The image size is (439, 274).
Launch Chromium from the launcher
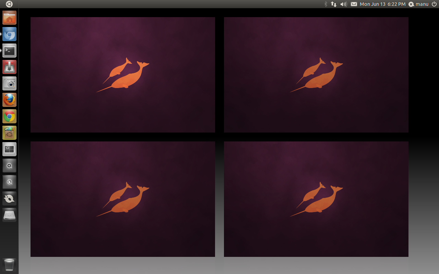coord(9,34)
